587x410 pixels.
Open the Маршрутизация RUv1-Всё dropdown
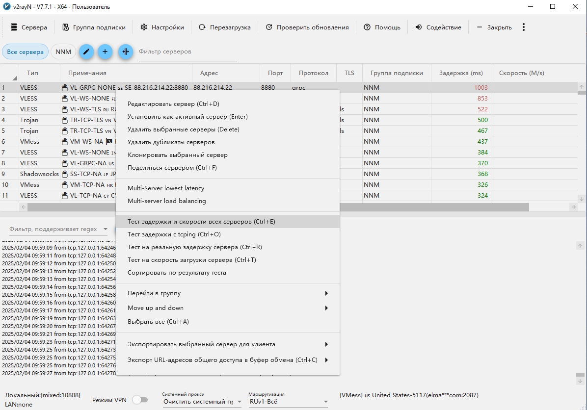(288, 402)
